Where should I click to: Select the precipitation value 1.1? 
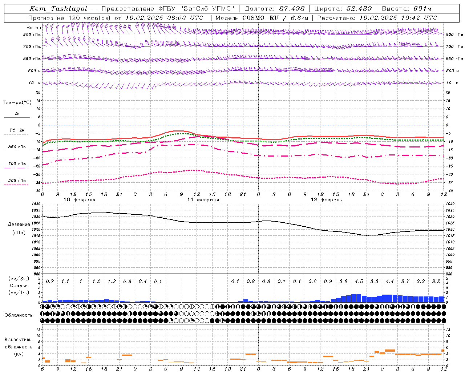click(65, 282)
